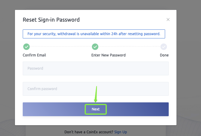Close the Reset Sign-in Password dialog
Viewport: 201px width, 136px height.
click(168, 20)
